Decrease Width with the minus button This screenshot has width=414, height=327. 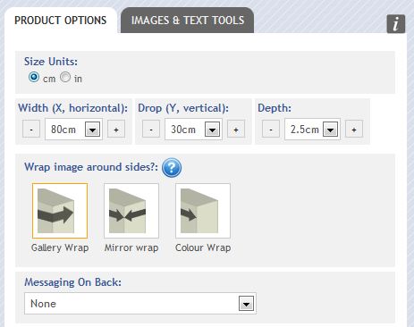[x=31, y=129]
